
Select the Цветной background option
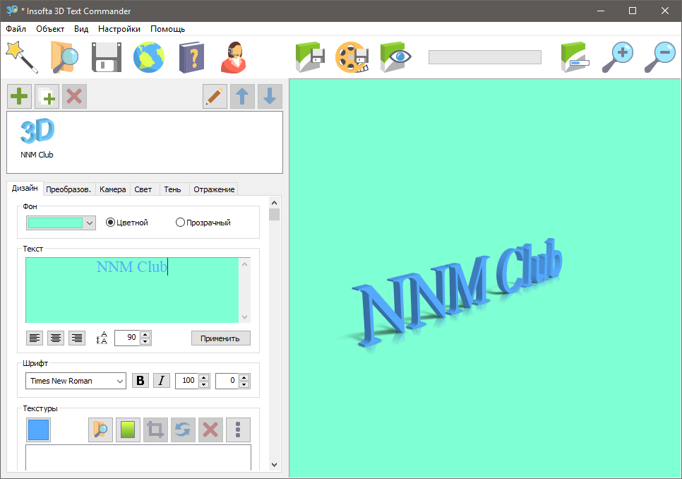click(127, 223)
